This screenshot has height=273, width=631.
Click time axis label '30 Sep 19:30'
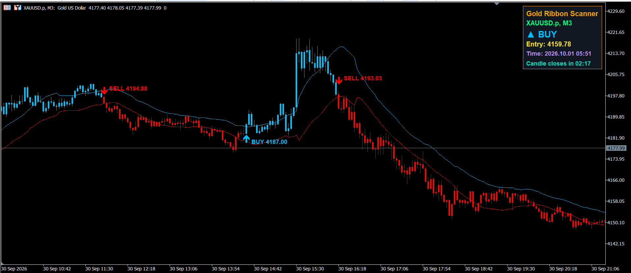coord(521,269)
